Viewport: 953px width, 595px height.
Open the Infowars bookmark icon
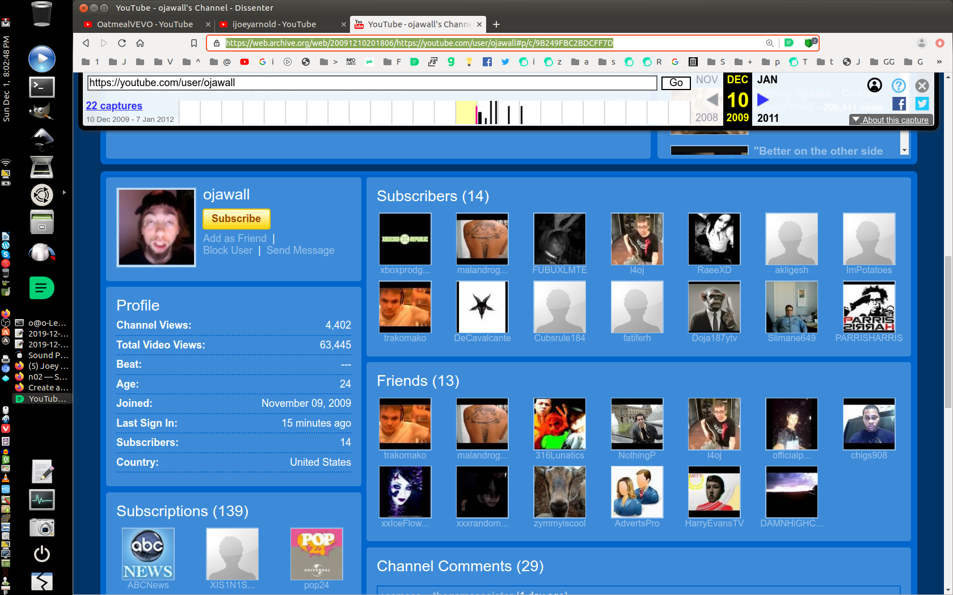click(351, 62)
